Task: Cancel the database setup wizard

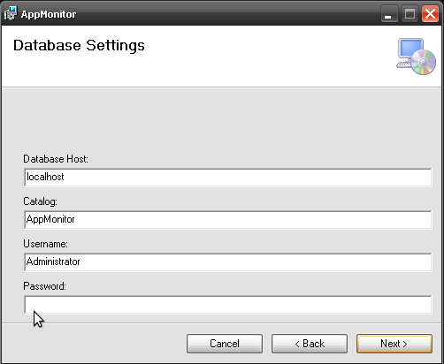Action: tap(225, 344)
